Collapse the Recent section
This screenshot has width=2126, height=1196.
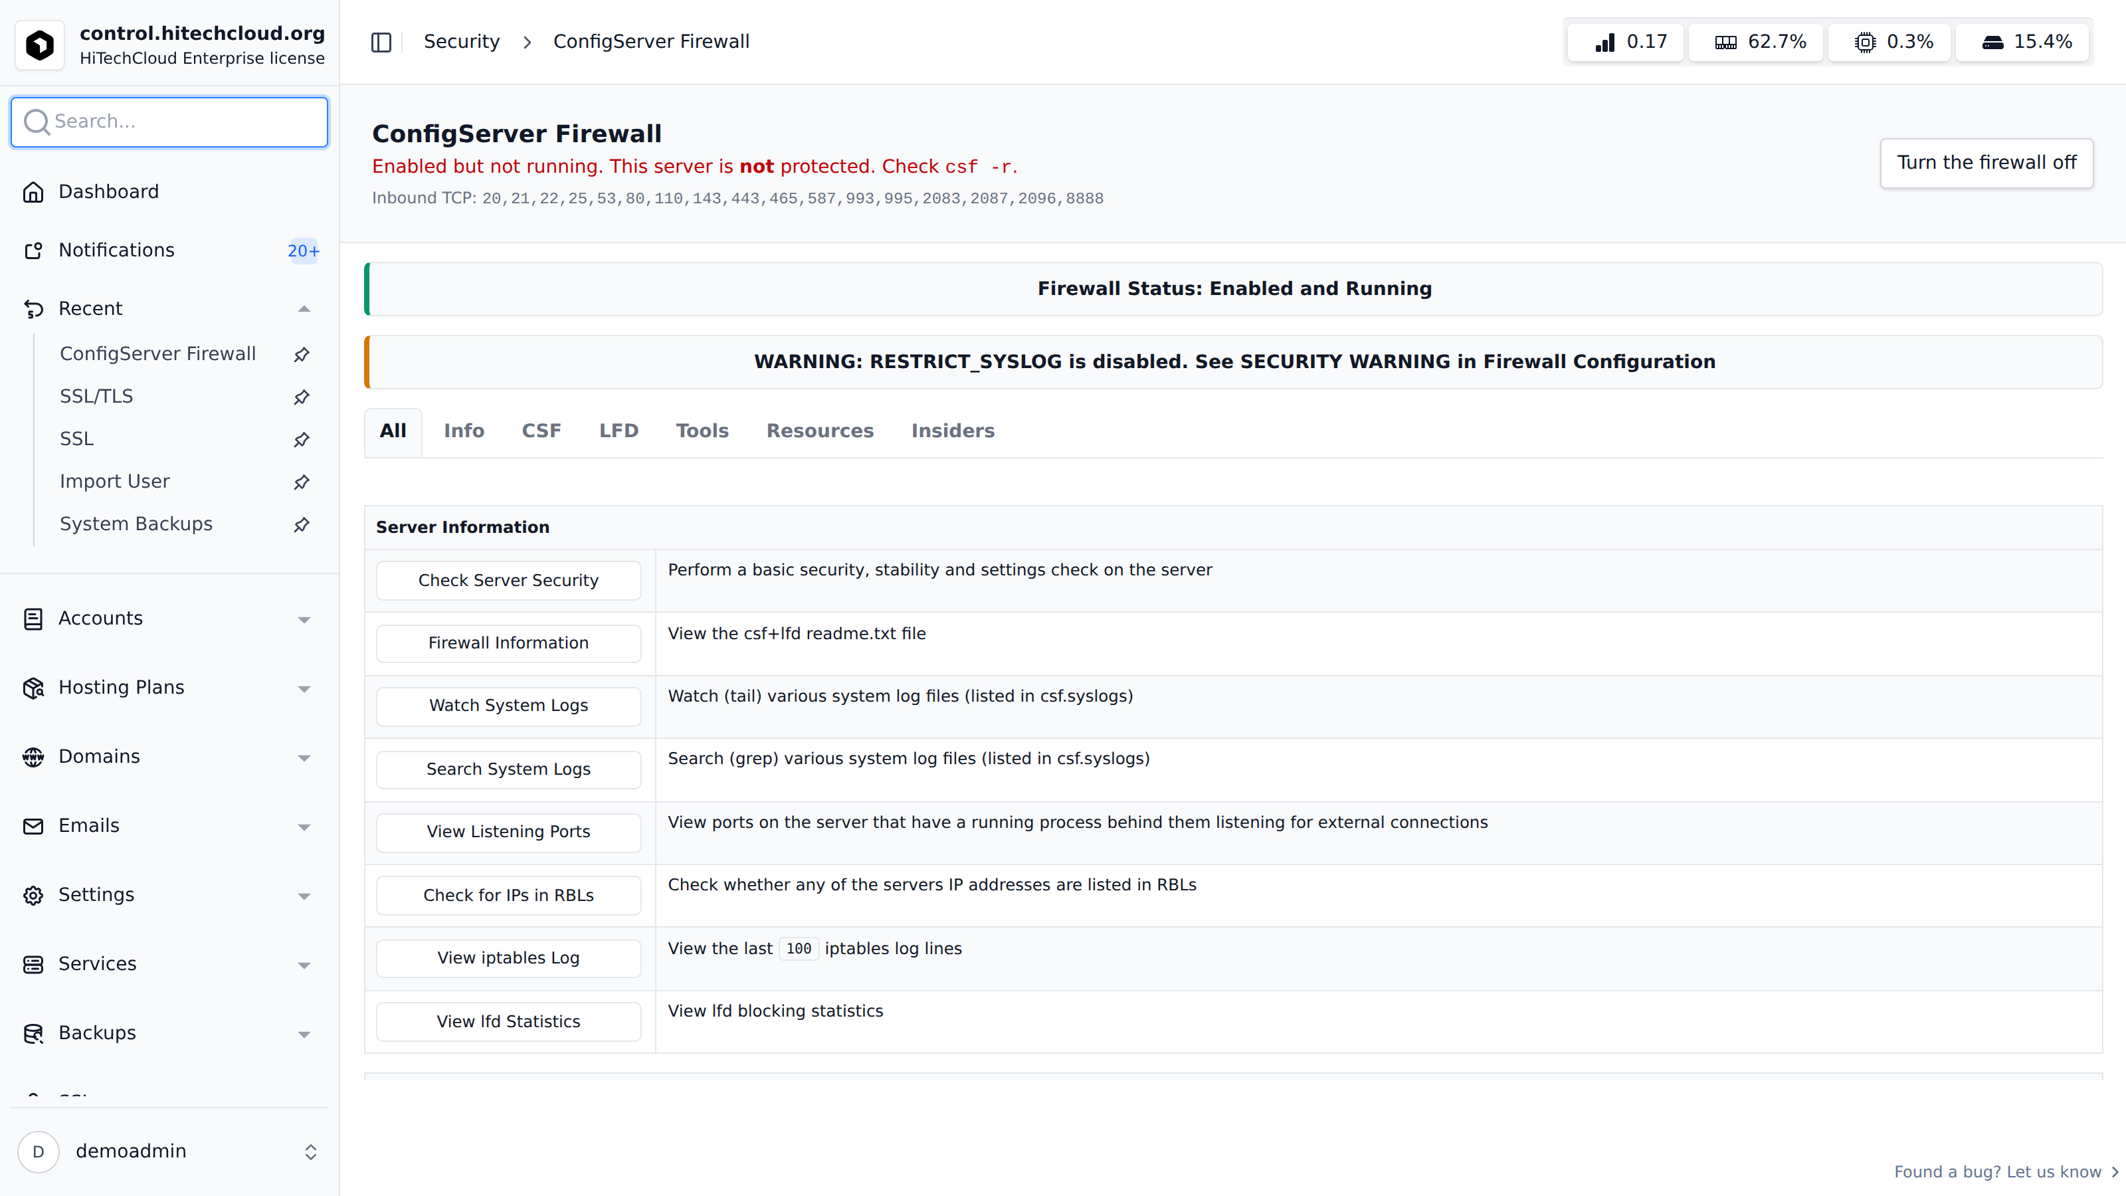pos(304,309)
